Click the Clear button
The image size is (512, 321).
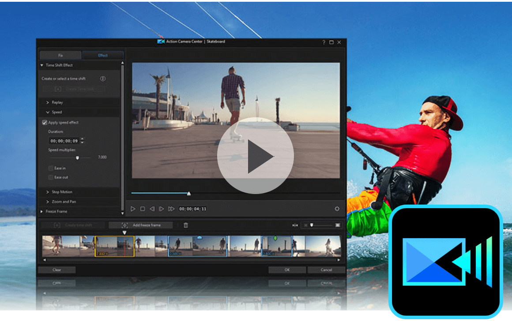click(x=56, y=269)
